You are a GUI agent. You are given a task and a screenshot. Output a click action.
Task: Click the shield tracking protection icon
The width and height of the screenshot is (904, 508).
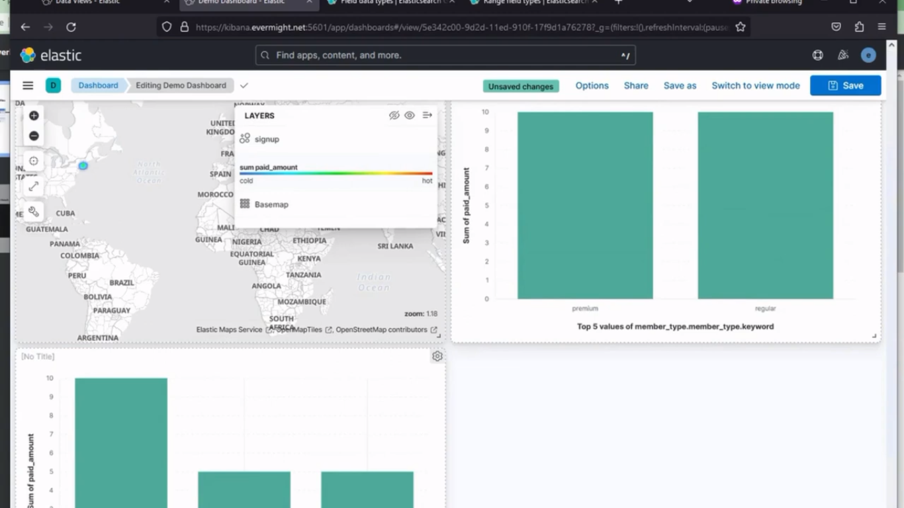click(x=167, y=27)
